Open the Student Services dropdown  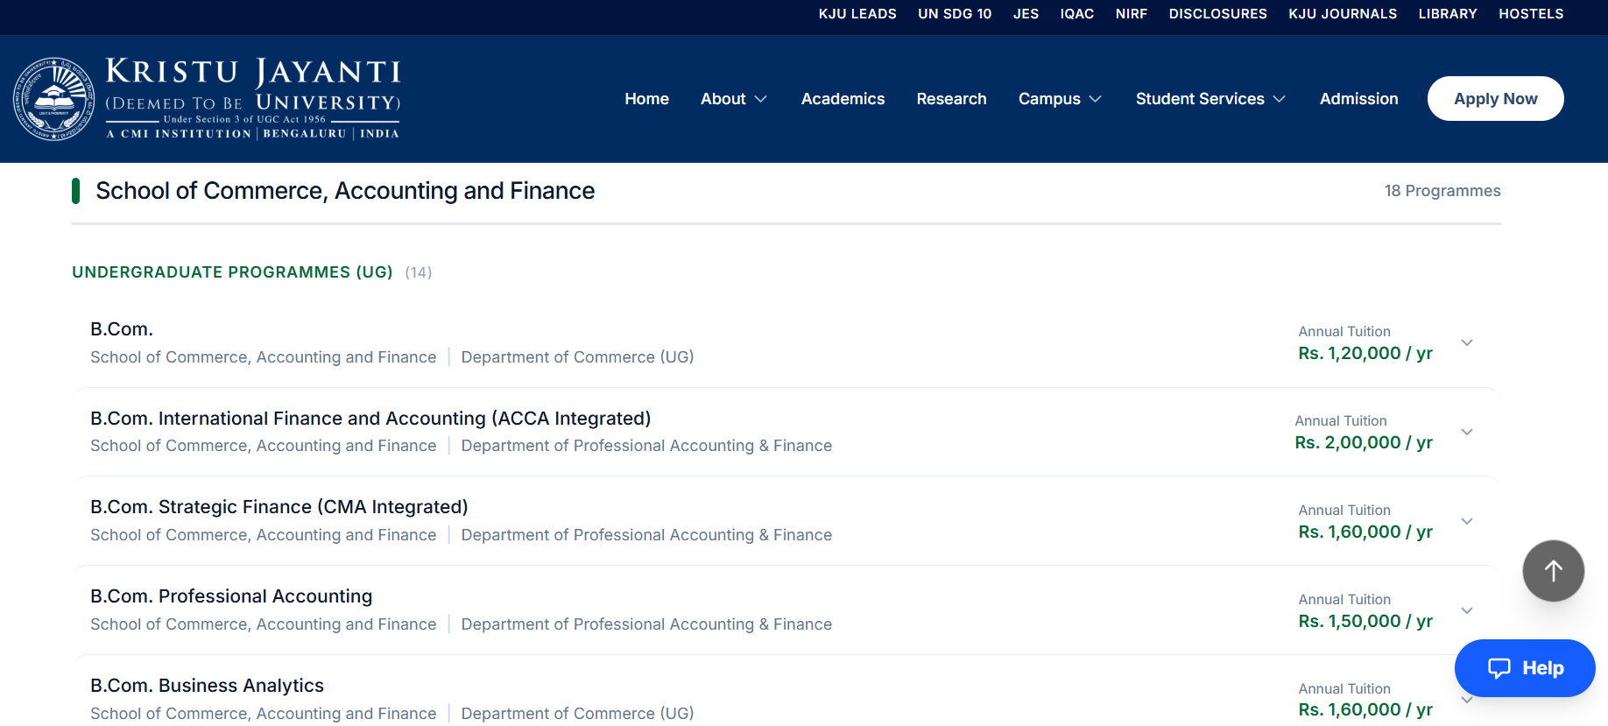[1210, 99]
